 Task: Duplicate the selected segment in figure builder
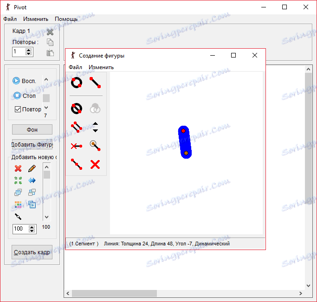77,127
